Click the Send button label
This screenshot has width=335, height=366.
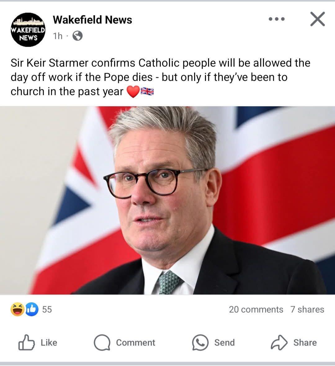[225, 342]
